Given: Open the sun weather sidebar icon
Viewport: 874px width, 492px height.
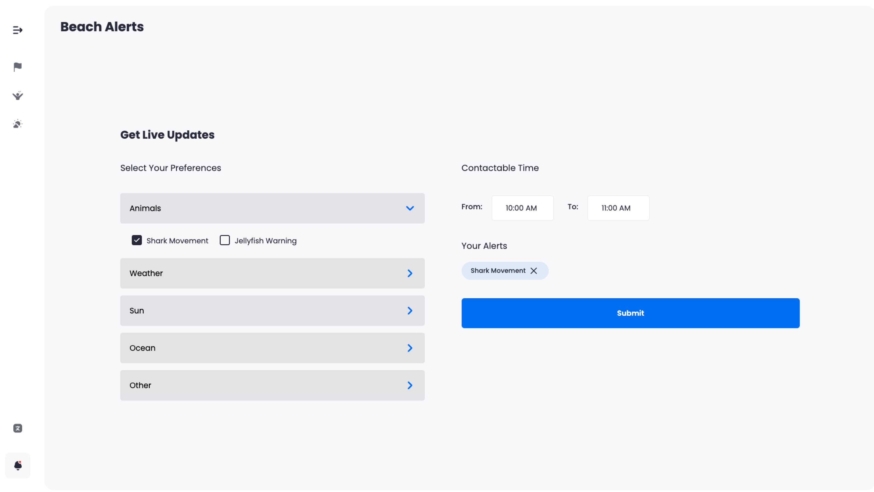Looking at the screenshot, I should point(18,124).
